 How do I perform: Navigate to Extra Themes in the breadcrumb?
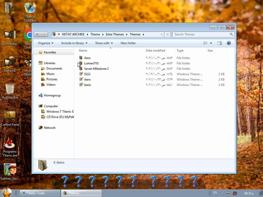click(x=115, y=34)
